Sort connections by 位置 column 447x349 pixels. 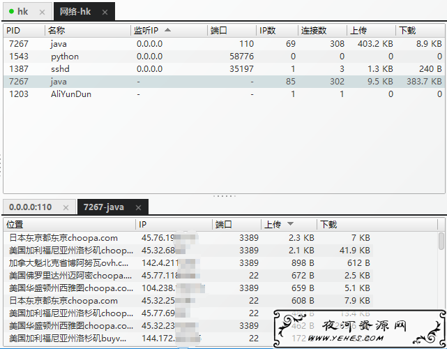[70, 225]
